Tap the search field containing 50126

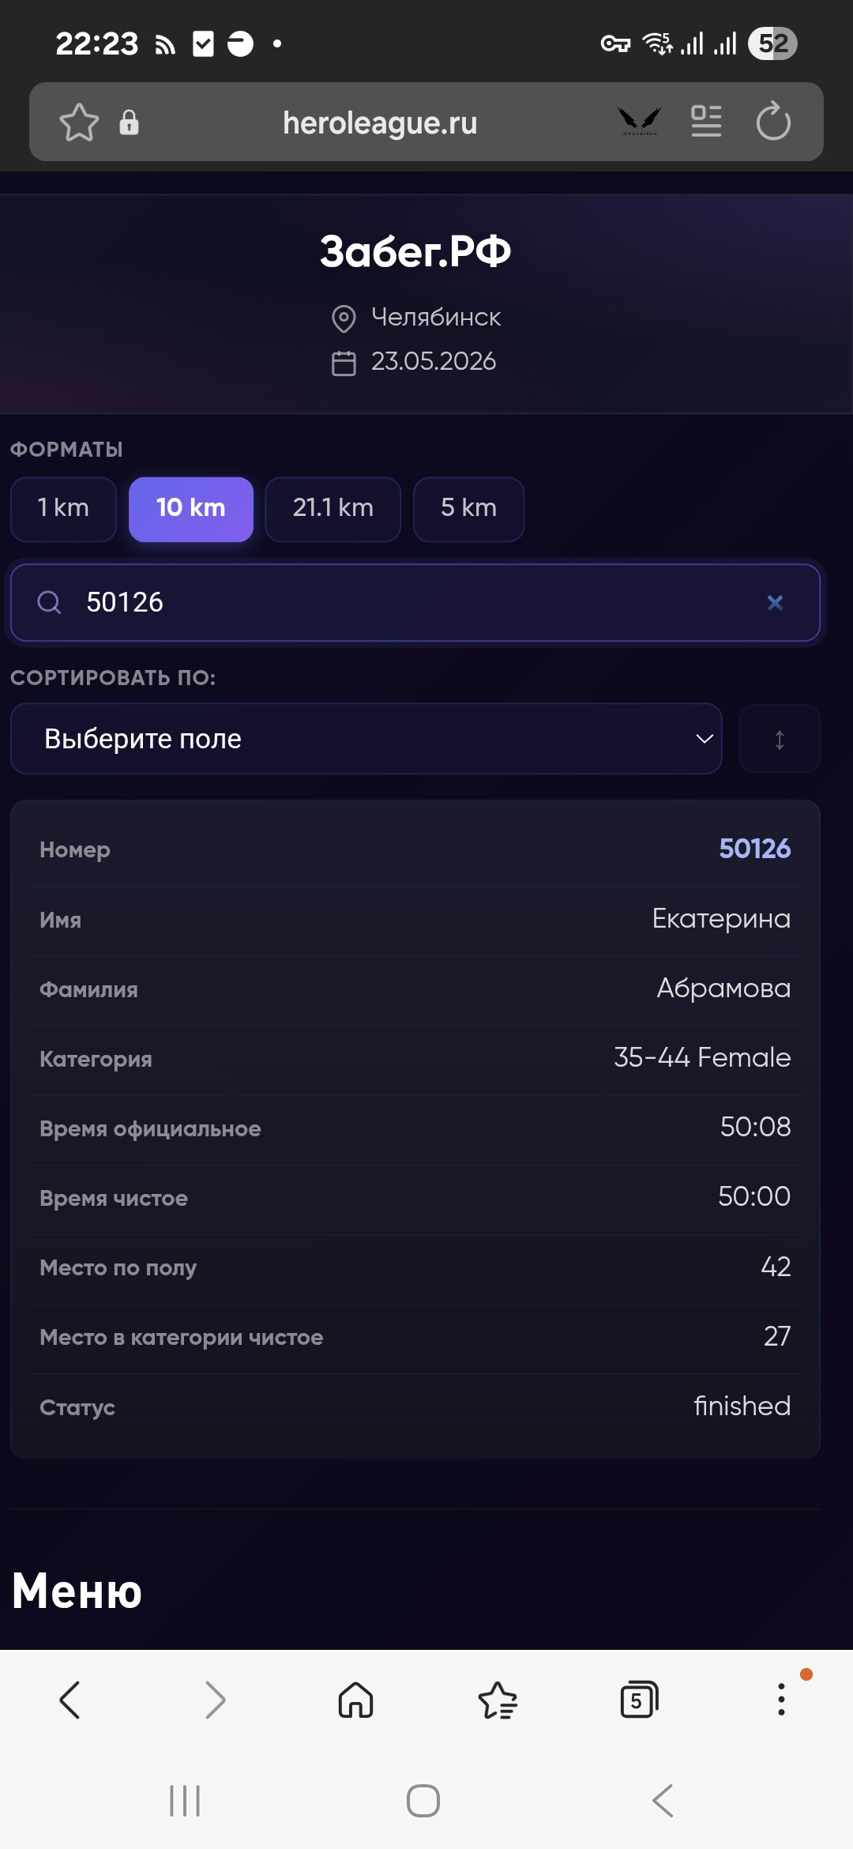415,603
